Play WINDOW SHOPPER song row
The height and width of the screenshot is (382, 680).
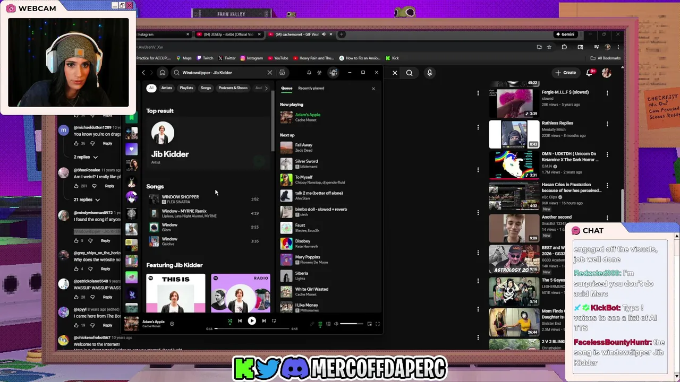pos(206,199)
